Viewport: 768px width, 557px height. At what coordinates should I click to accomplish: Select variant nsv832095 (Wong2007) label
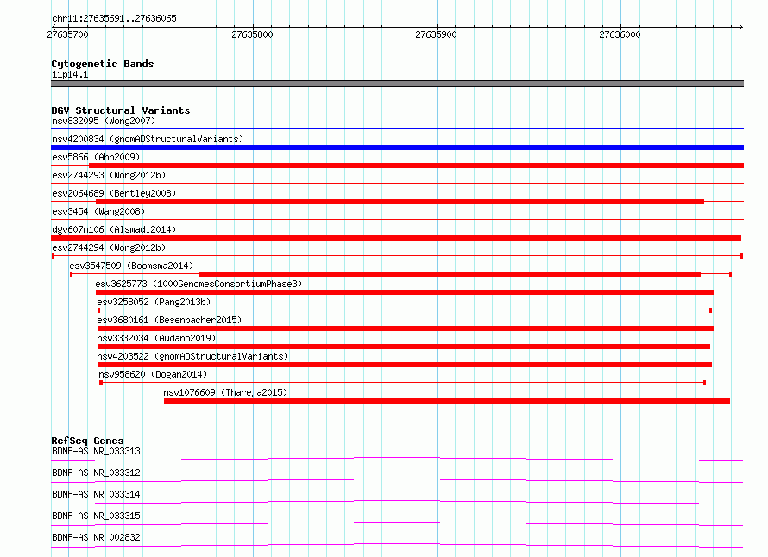click(104, 121)
